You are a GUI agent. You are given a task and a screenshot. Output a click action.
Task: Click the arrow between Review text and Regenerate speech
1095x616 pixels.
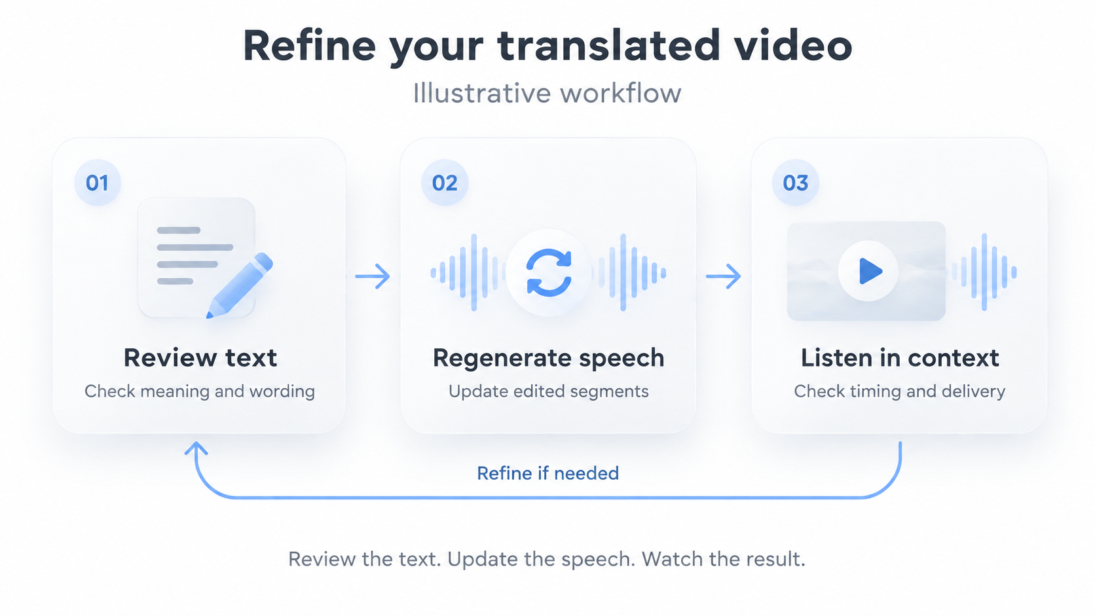click(373, 276)
